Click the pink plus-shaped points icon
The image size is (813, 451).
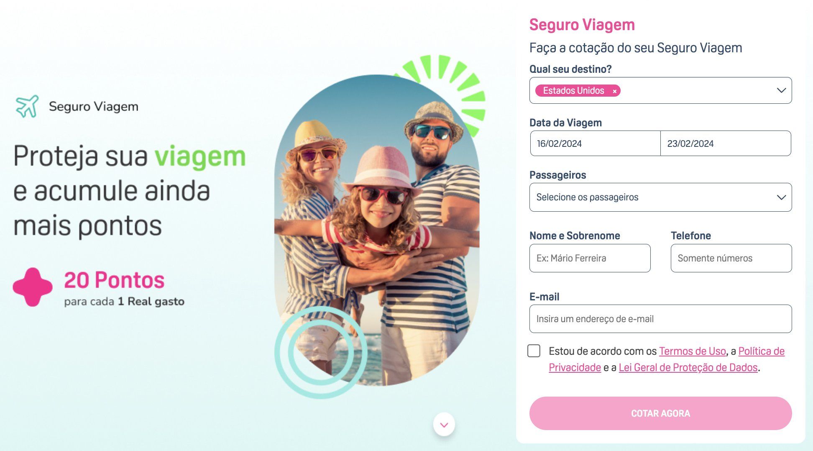(x=33, y=287)
